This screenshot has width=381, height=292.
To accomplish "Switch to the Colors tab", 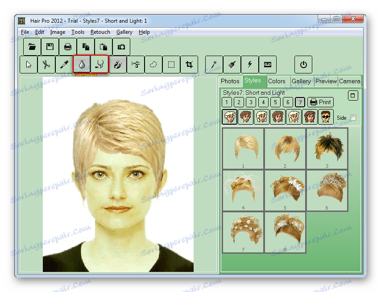I will (x=277, y=81).
